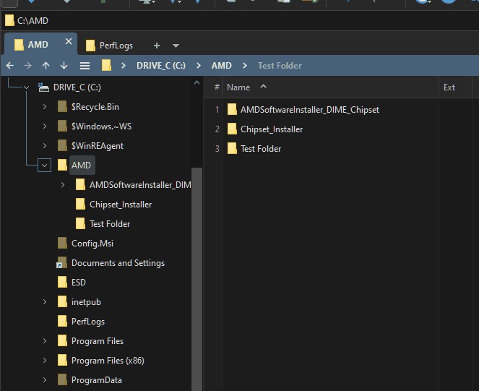Click the folder icon at breadcrumb start
479x391 pixels.
(106, 66)
